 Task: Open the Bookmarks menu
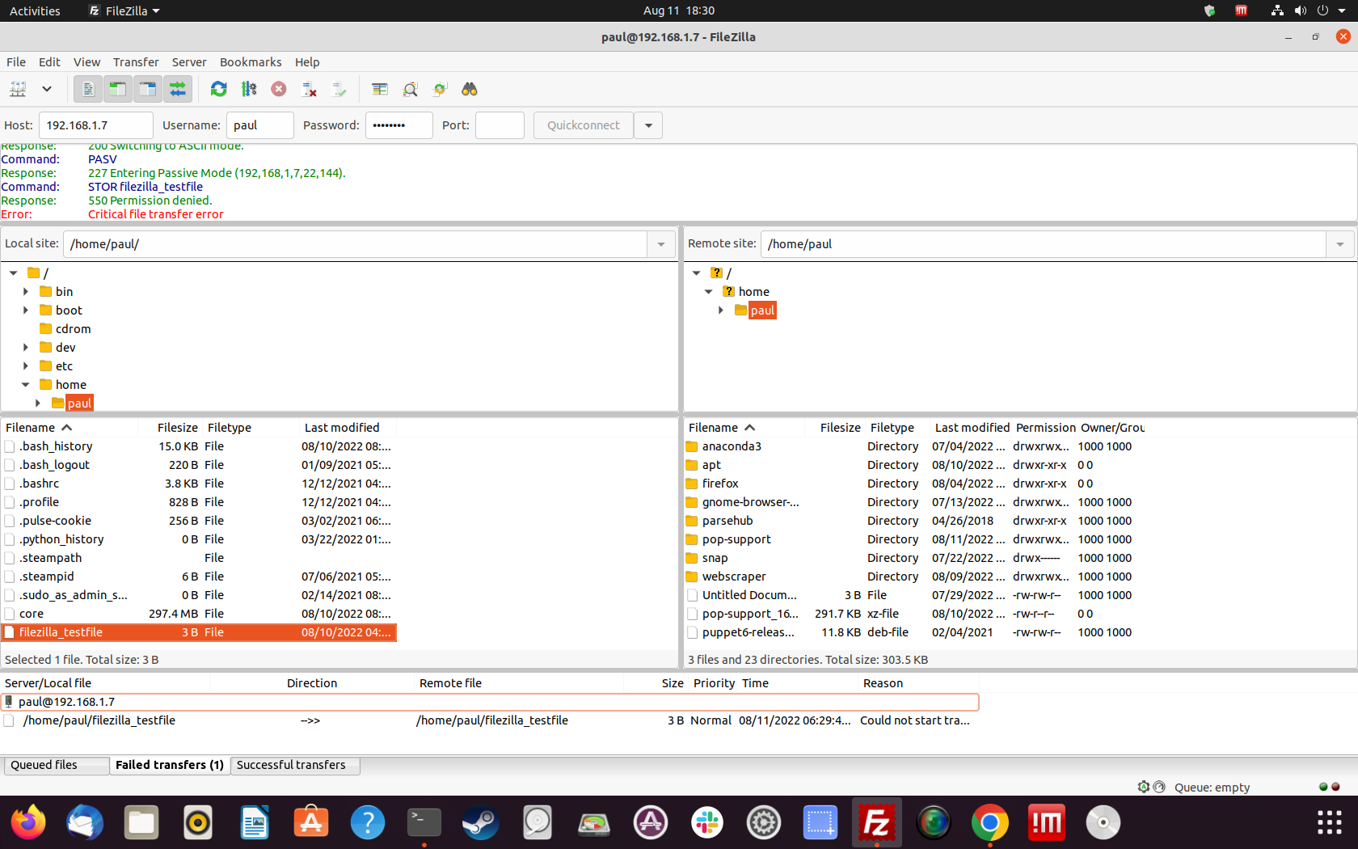pos(251,62)
